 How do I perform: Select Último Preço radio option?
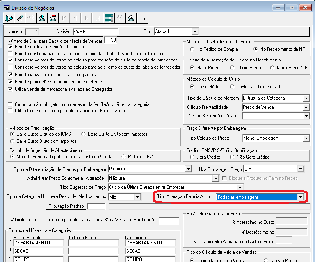click(232, 68)
